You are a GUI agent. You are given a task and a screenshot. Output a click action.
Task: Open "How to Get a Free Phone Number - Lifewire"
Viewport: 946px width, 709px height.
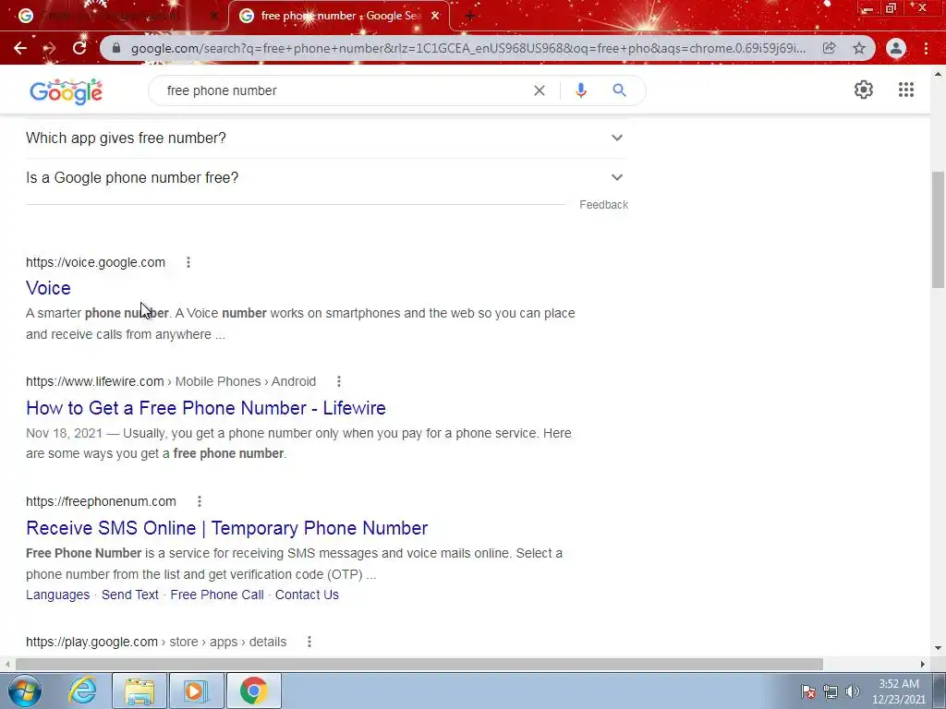[x=206, y=408]
